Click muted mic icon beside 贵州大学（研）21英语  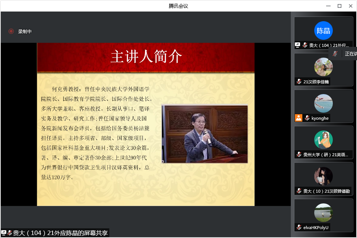299,154
